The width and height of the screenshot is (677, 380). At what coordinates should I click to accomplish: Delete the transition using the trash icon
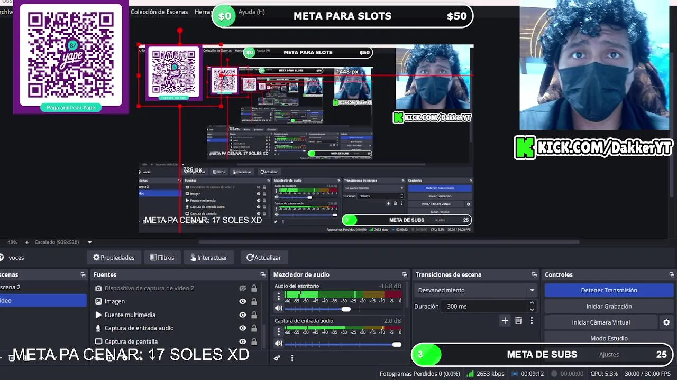point(518,320)
